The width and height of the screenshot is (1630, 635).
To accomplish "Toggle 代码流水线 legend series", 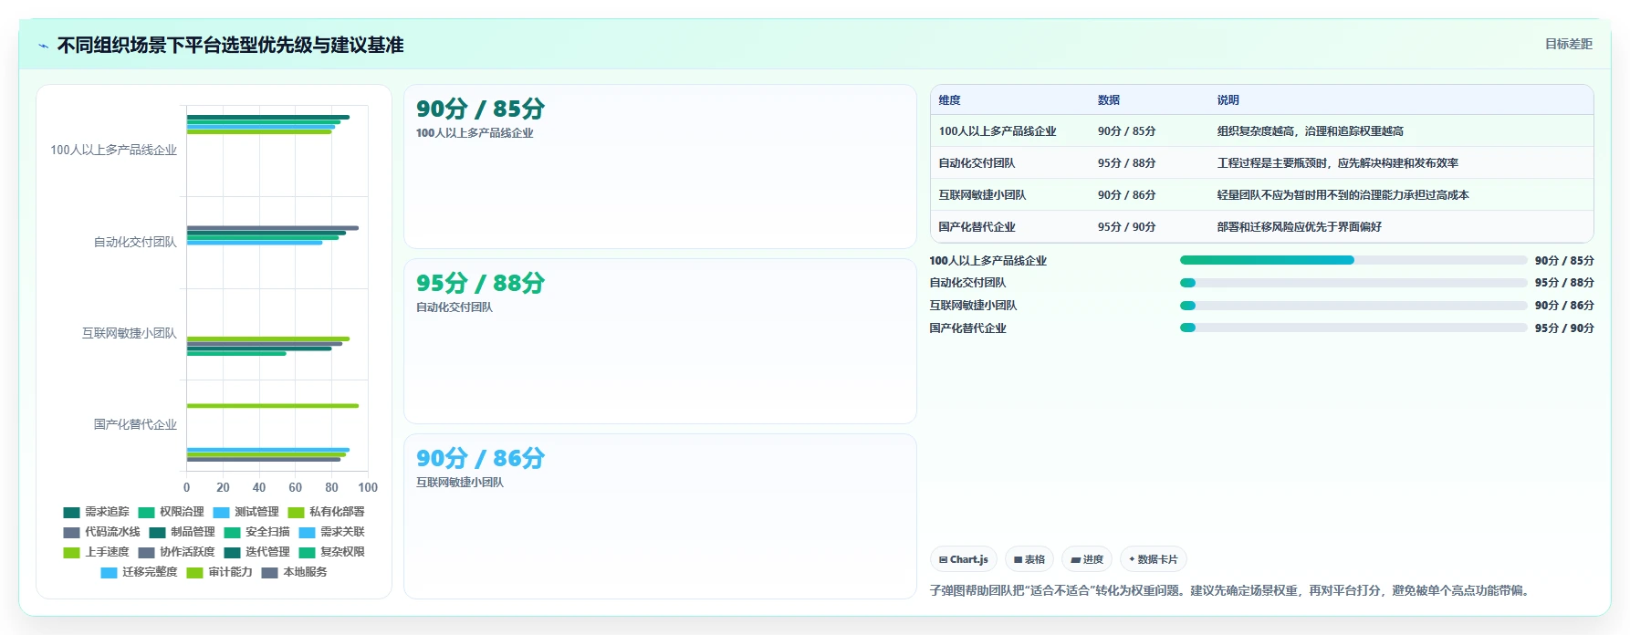I will click(x=101, y=532).
